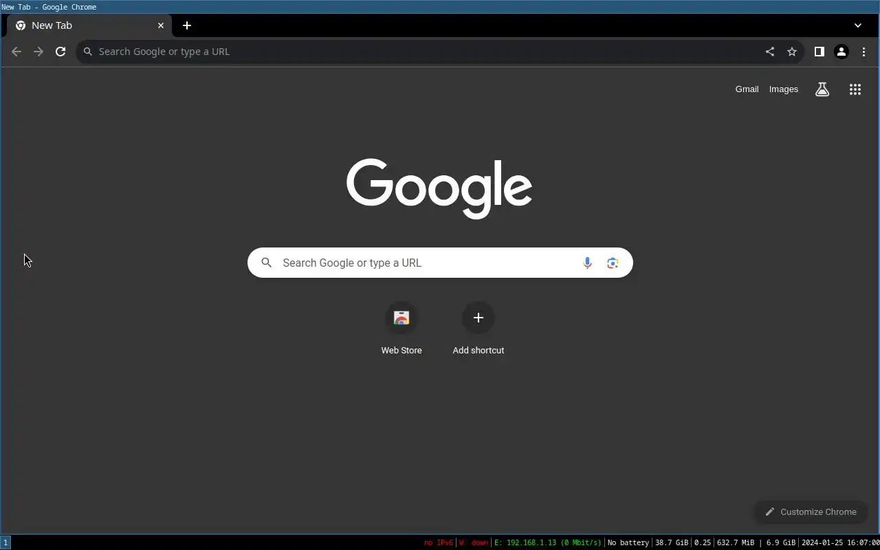Share this page via the share icon
The image size is (880, 550).
(x=770, y=52)
